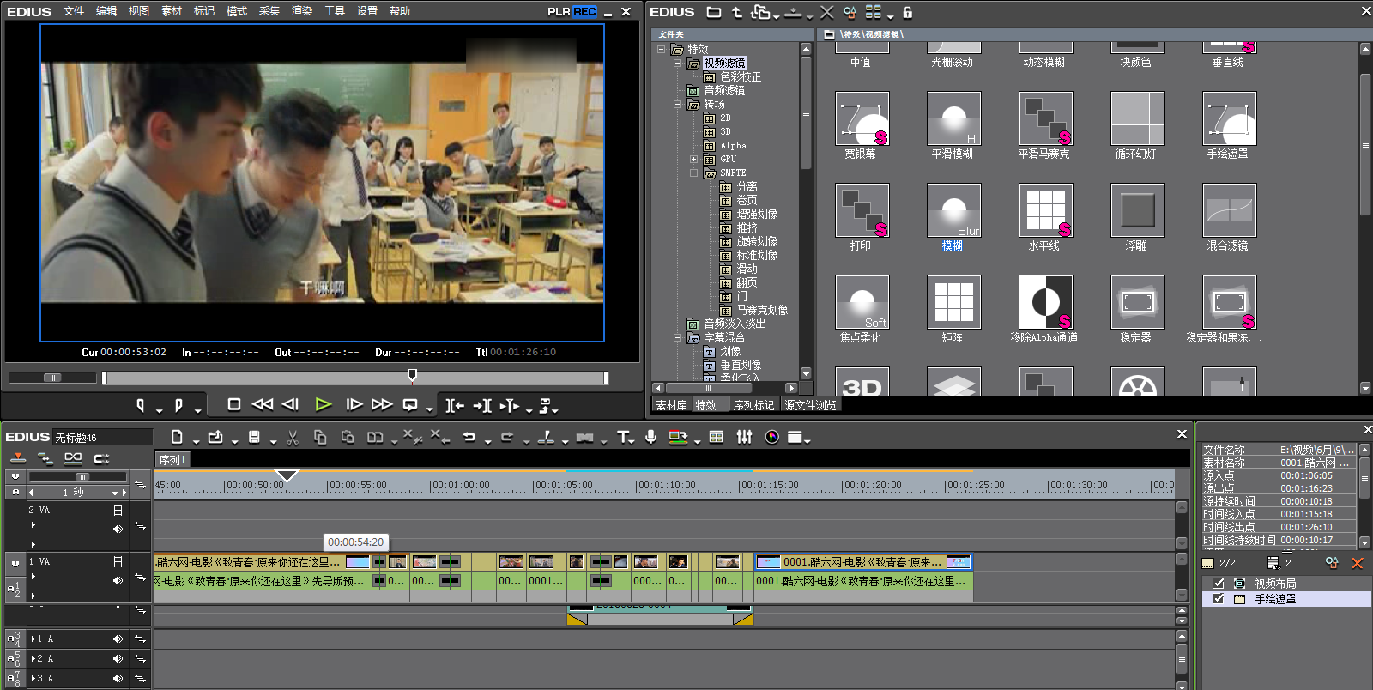Select the 音频滤镜 tree item
Screen dimensions: 1373x690
click(x=724, y=90)
